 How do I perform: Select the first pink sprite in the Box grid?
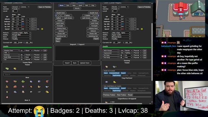click(x=7, y=81)
